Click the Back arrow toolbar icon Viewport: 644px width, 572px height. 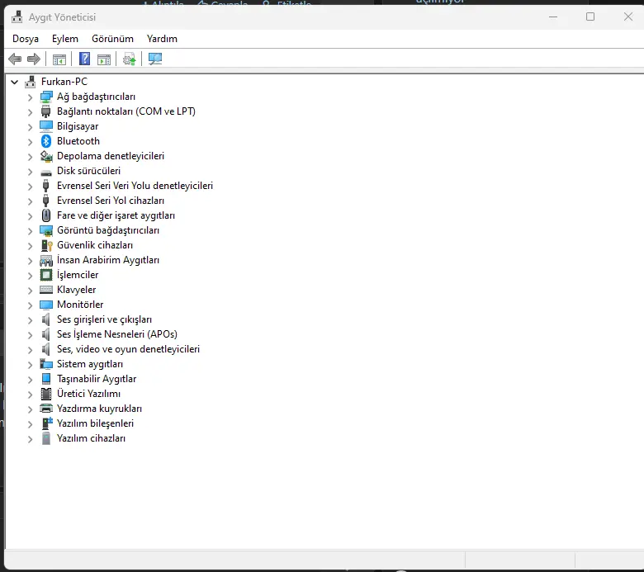[x=15, y=59]
